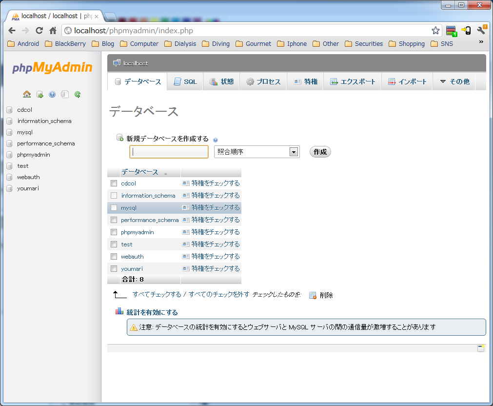Viewport: 493px width, 406px height.
Task: Expand the その他 more menu tab
Action: click(x=454, y=81)
